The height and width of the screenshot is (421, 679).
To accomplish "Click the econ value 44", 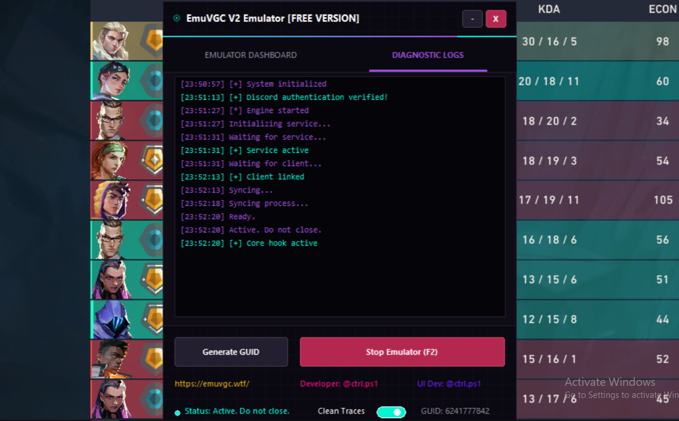I will (x=663, y=319).
